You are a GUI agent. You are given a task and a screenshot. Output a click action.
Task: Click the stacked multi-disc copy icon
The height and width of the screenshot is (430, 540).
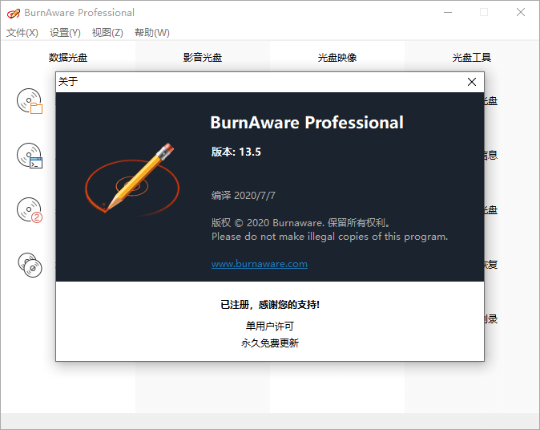click(30, 264)
